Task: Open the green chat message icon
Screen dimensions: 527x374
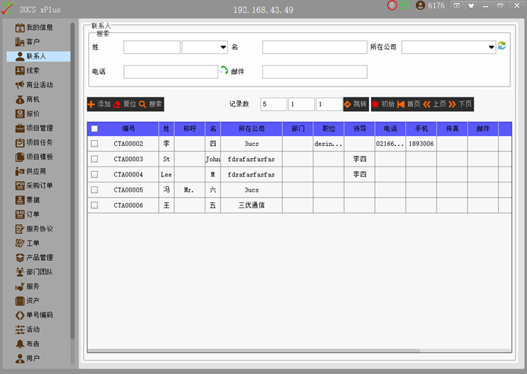Action: pyautogui.click(x=405, y=5)
